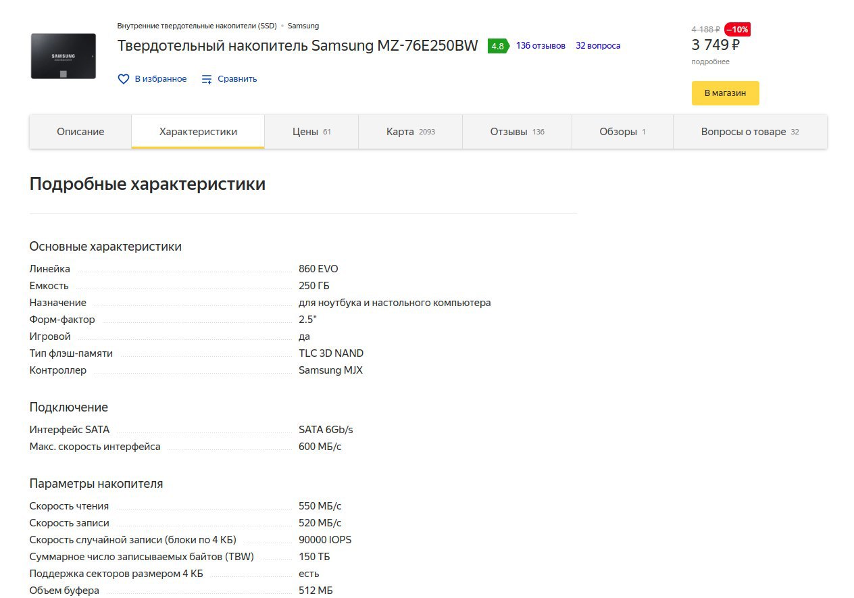Click the Скорость записи label
The width and height of the screenshot is (854, 598).
70,523
